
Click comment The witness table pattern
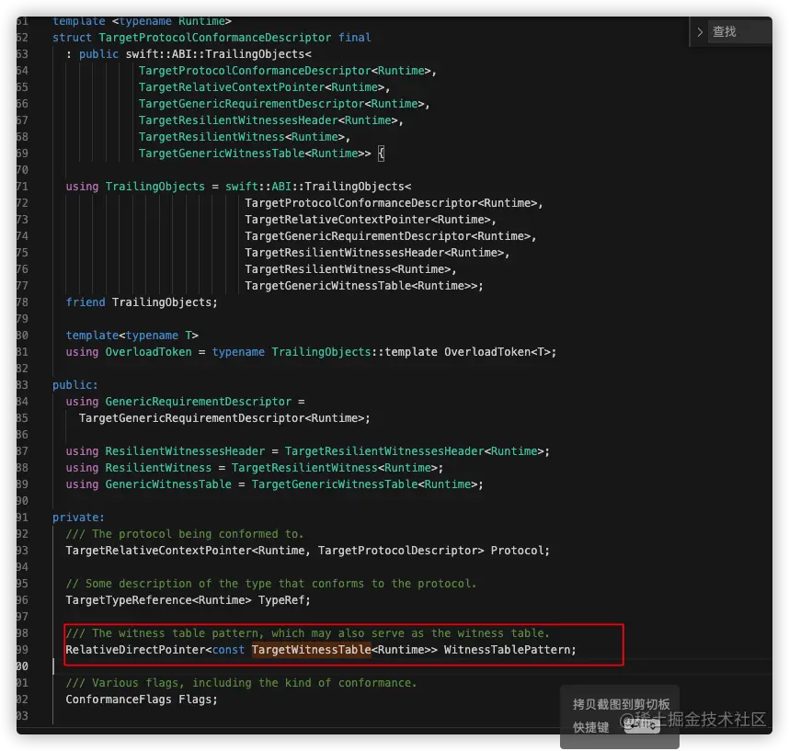tap(307, 633)
